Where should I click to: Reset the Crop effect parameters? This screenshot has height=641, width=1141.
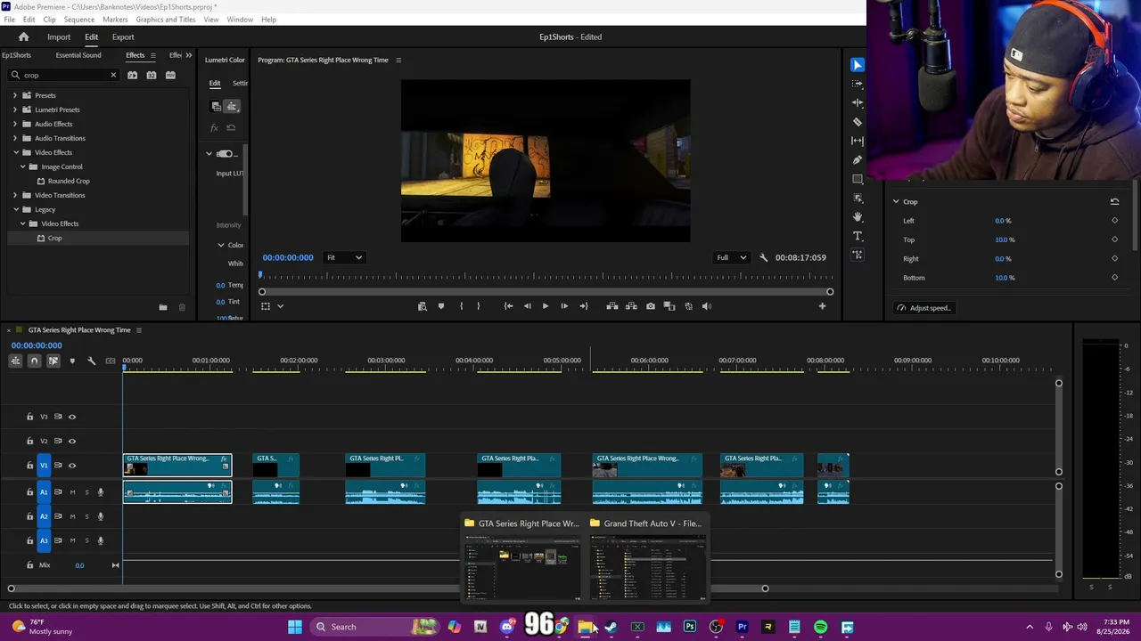(x=1114, y=202)
